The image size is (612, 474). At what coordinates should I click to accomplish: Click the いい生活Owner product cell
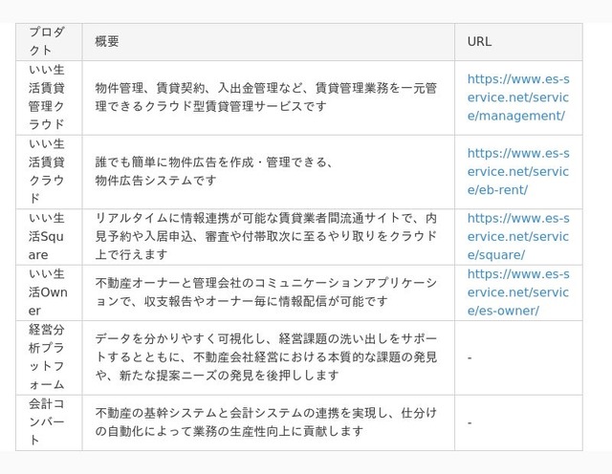tap(49, 292)
